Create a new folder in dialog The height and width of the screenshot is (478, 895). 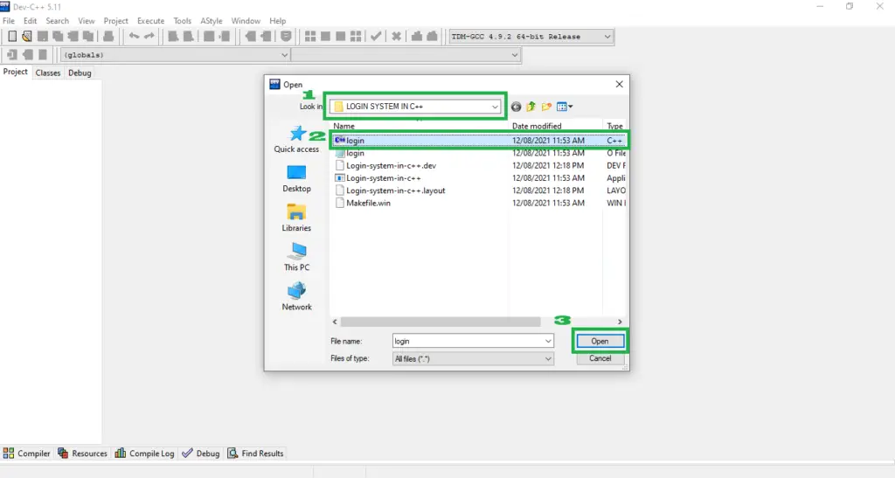pyautogui.click(x=546, y=107)
